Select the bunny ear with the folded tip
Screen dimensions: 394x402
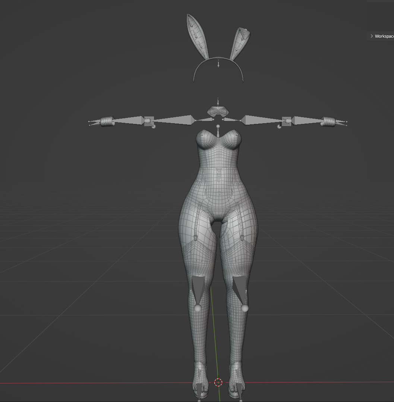[240, 44]
